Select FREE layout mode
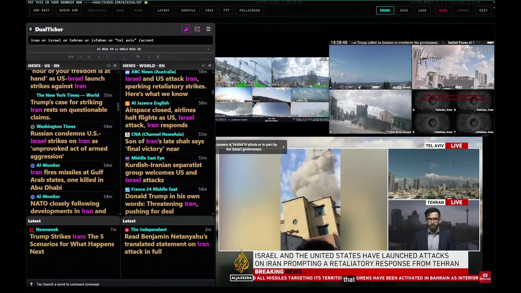521x293 pixels. click(x=209, y=10)
